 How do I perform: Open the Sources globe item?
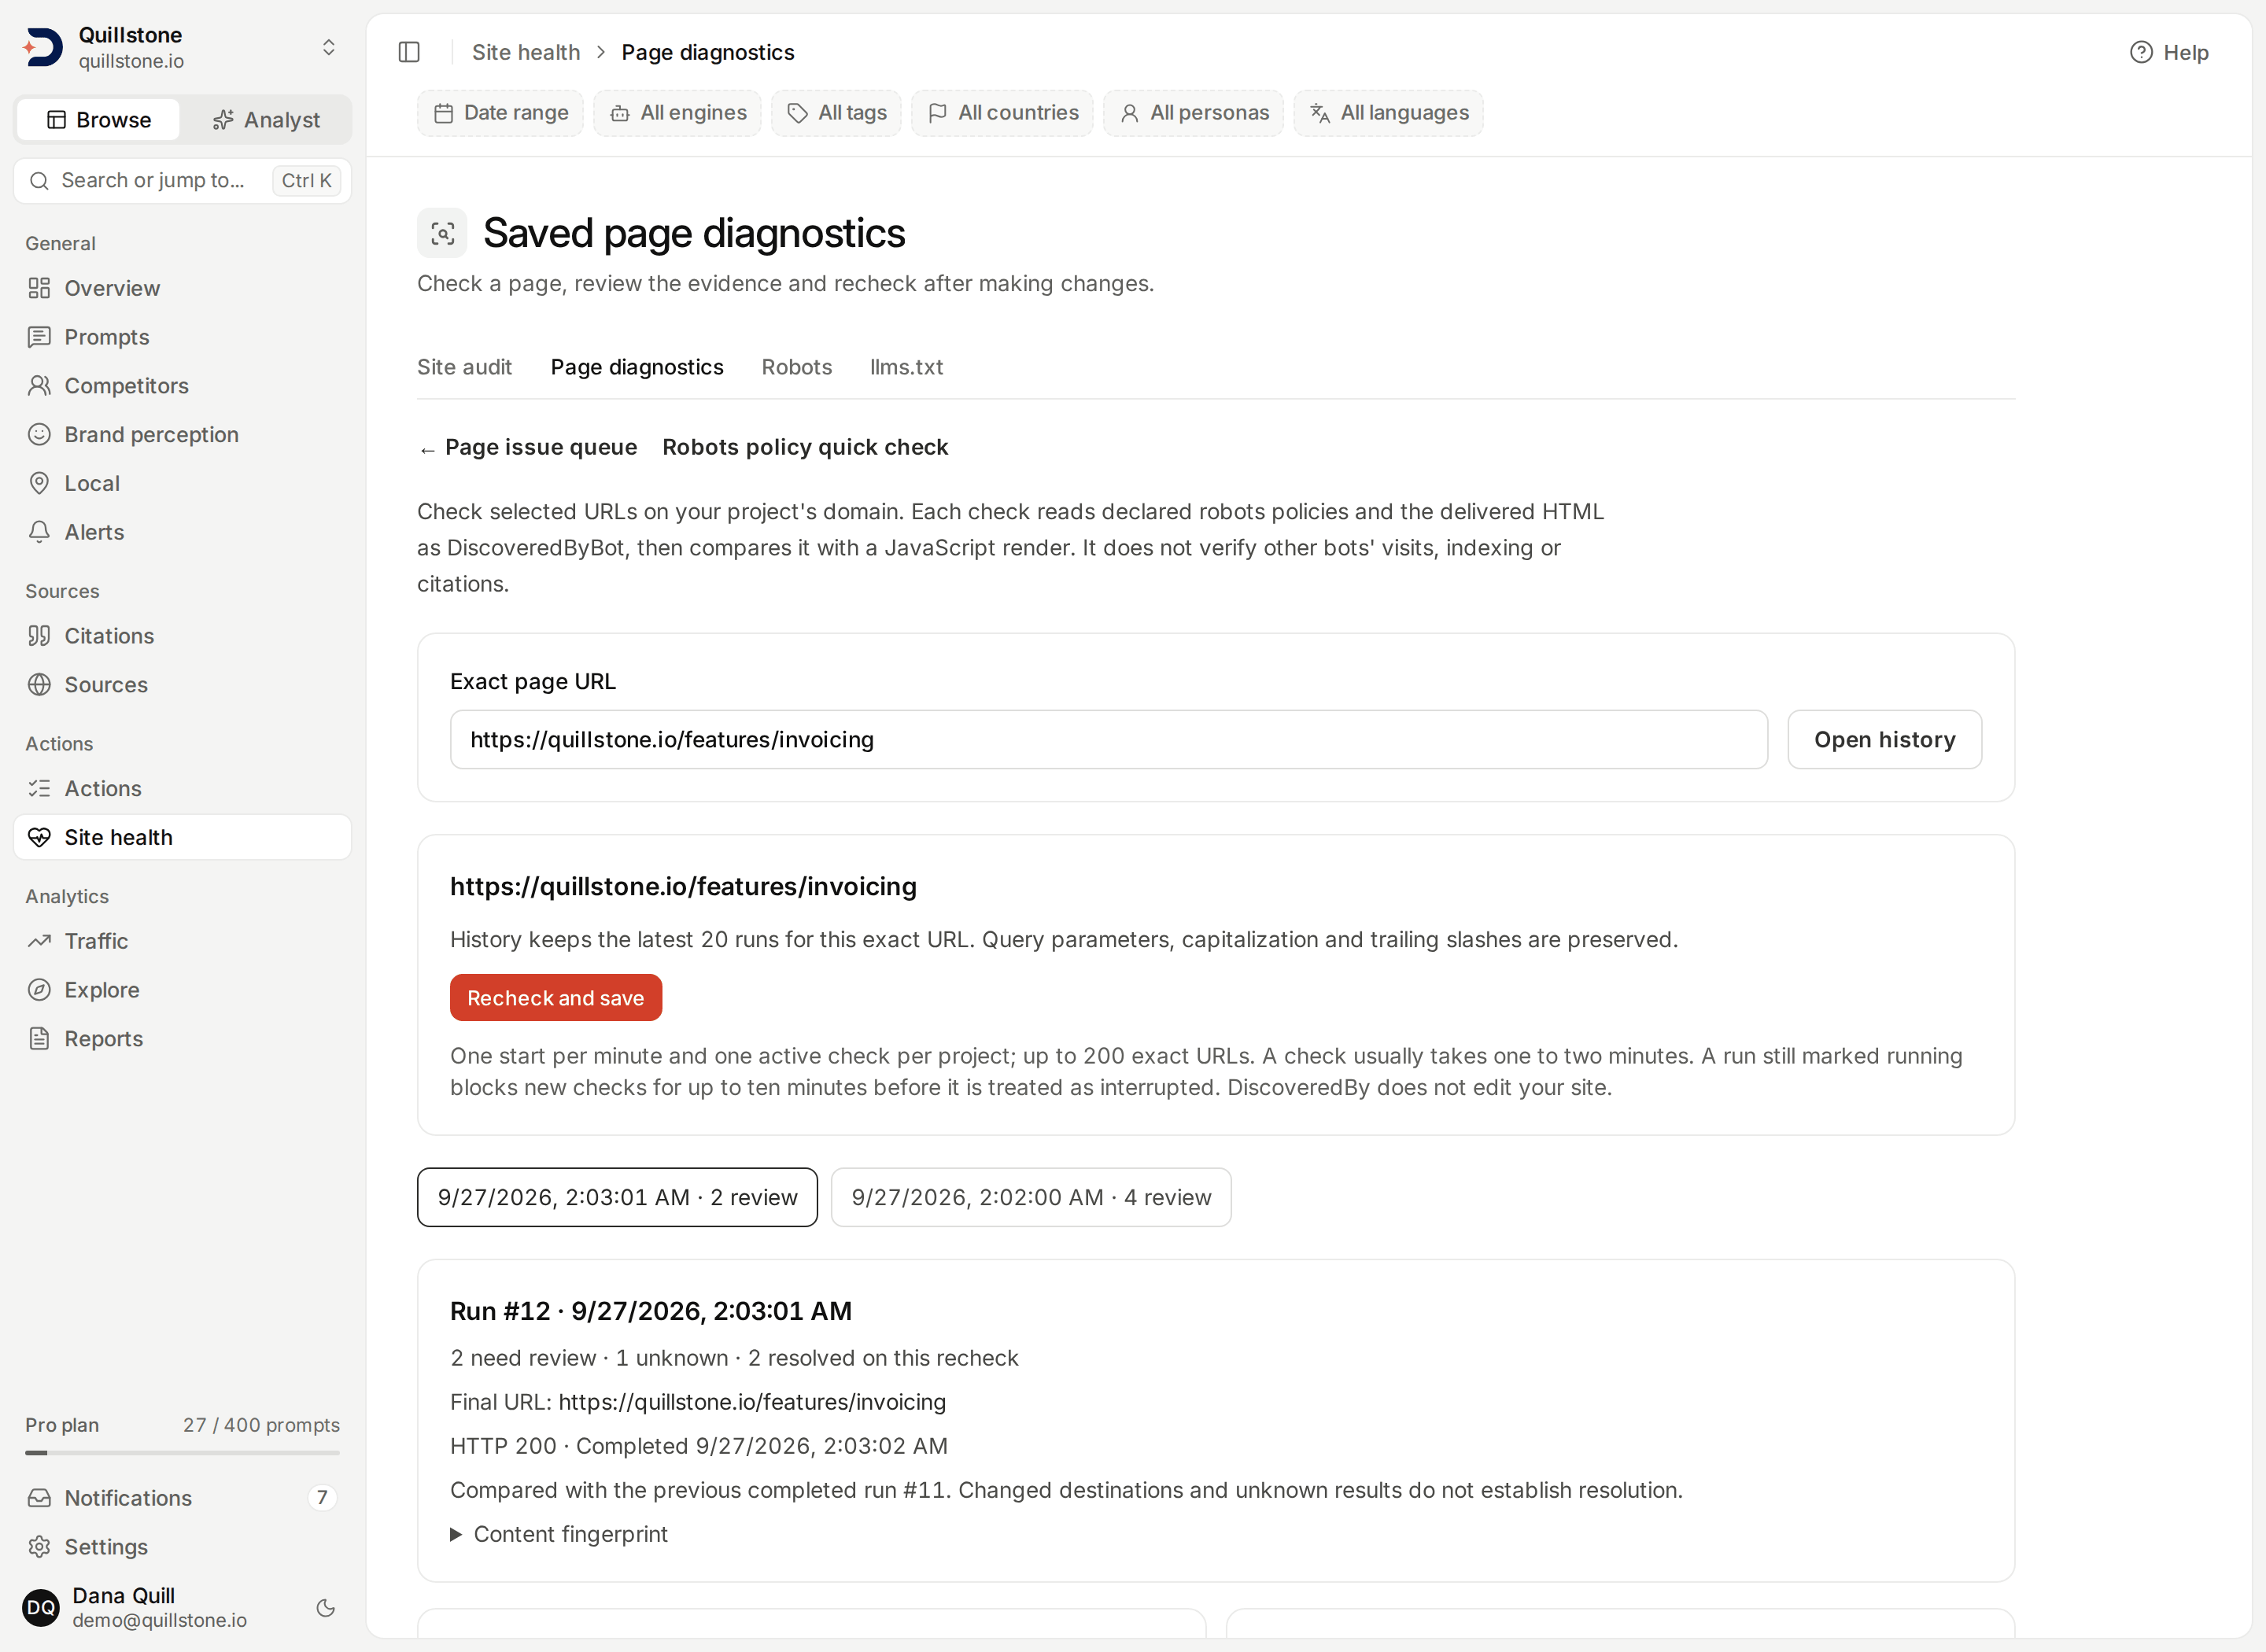pyautogui.click(x=182, y=685)
